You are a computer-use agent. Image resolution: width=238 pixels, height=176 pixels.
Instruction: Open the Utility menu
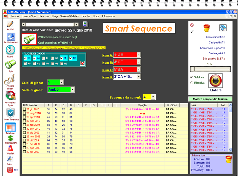click(x=55, y=16)
